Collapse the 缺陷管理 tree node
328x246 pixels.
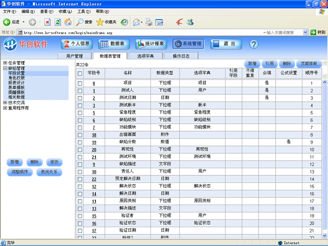coord(5,68)
